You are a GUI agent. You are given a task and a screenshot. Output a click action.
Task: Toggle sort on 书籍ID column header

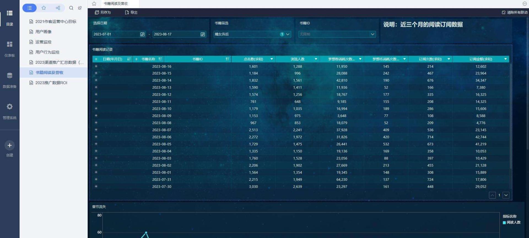(227, 59)
